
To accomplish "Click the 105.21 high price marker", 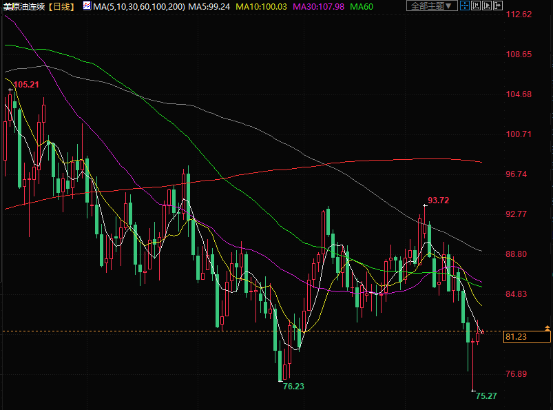I will pos(26,85).
